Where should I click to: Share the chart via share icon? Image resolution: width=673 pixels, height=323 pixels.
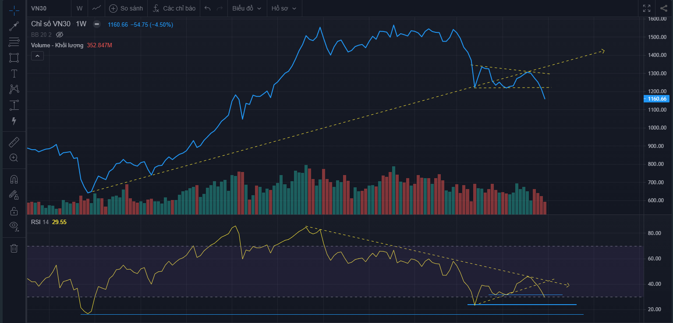coord(664,8)
